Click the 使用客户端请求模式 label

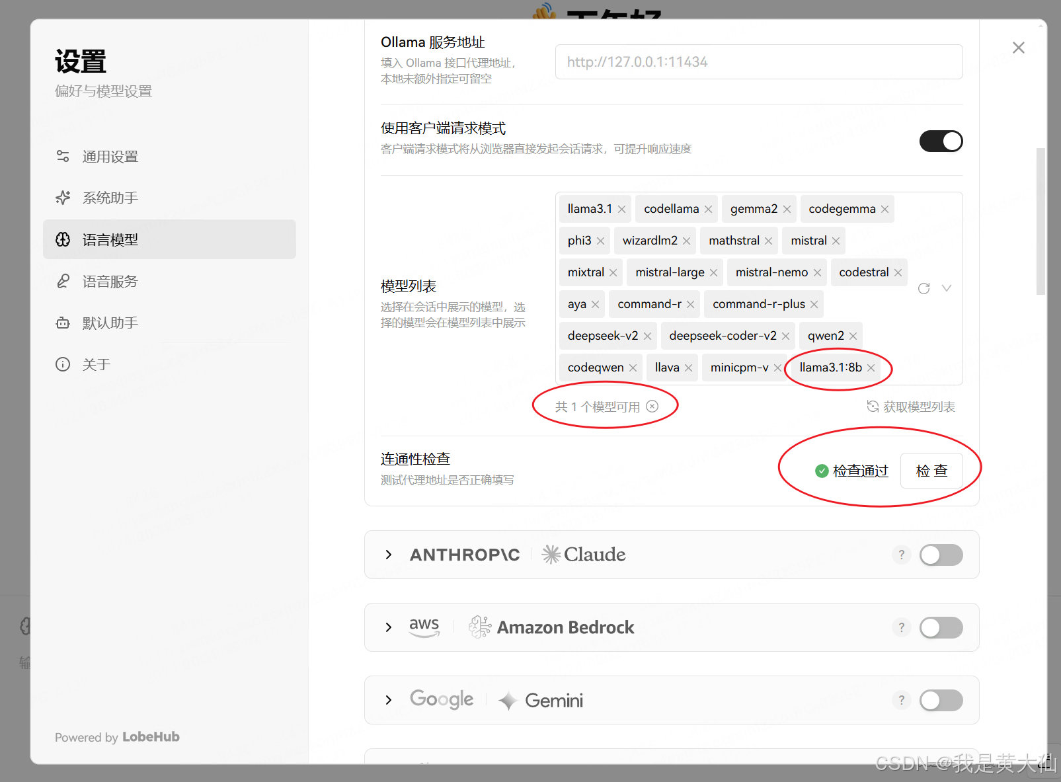[x=443, y=128]
